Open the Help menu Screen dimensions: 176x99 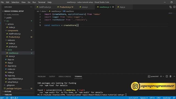(x=50, y=2)
